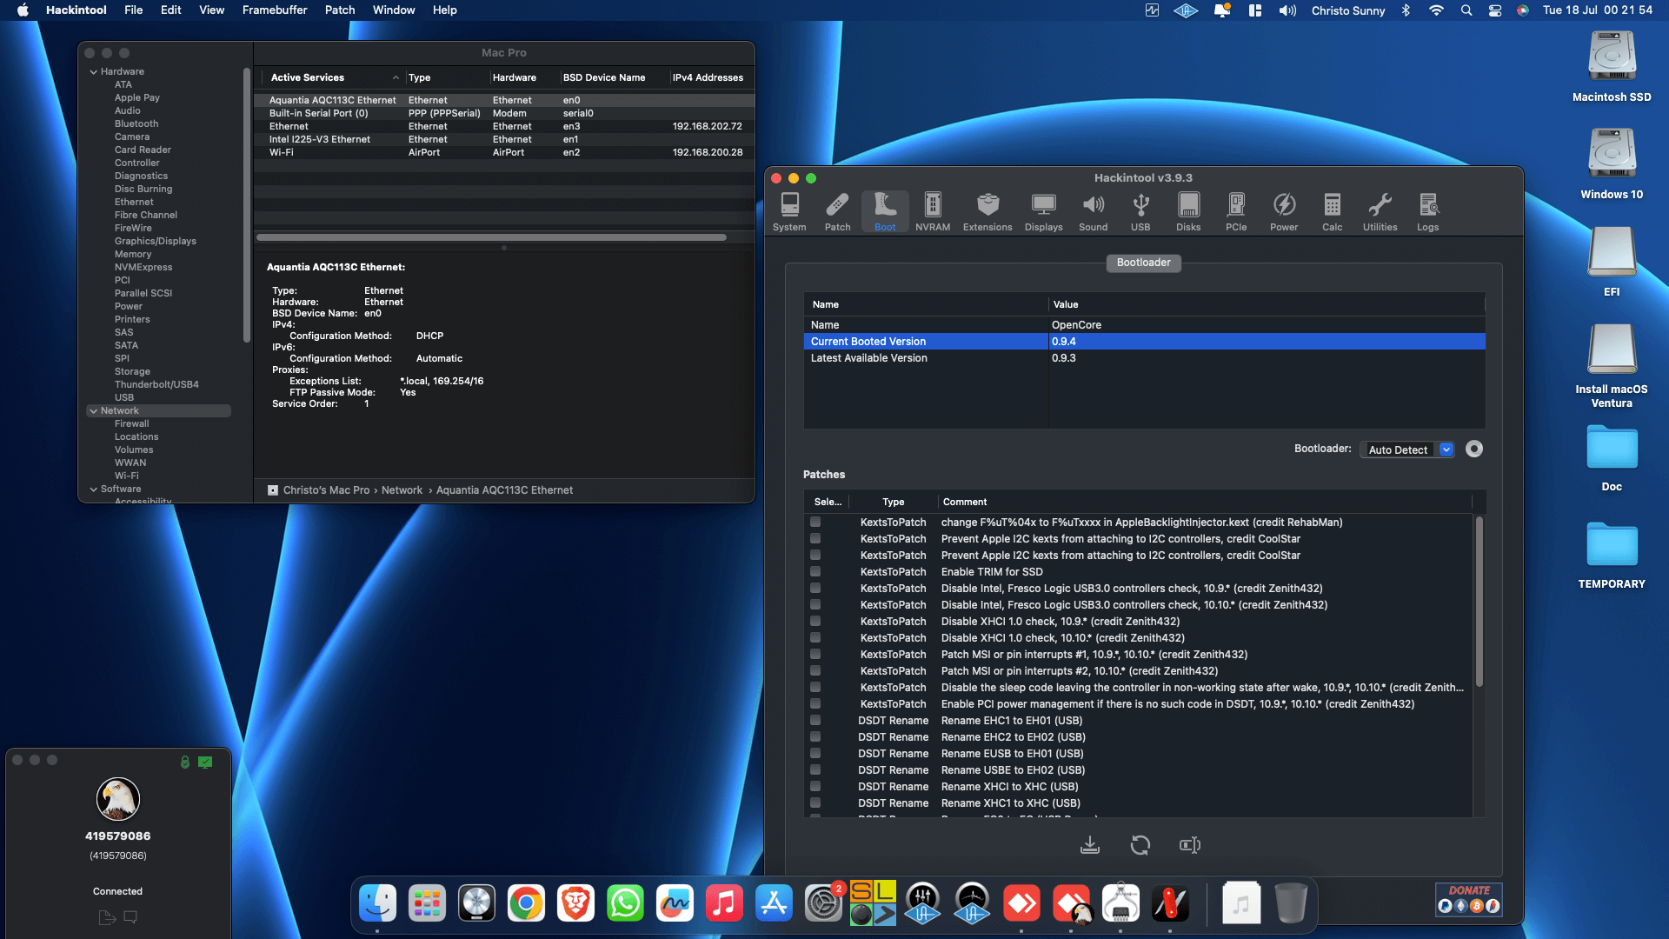Open the Extensions section

[x=987, y=212]
